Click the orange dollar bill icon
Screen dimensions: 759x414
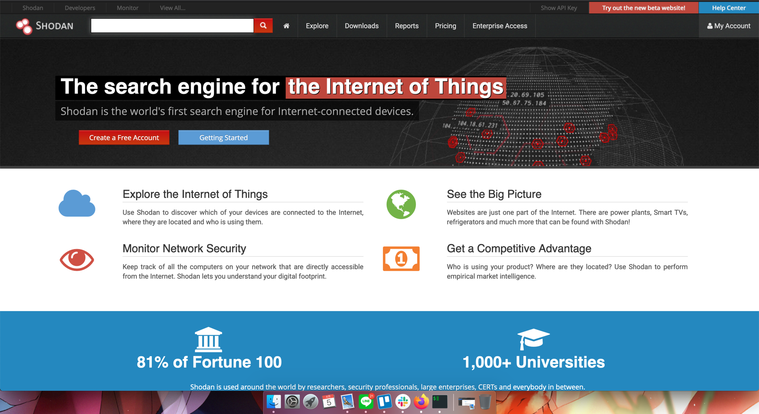[401, 259]
